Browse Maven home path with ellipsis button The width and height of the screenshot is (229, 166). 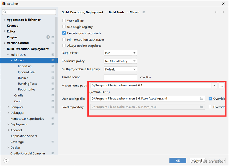[x=222, y=86]
